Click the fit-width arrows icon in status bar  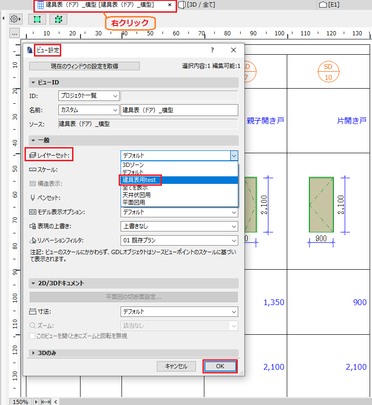[x=46, y=402]
